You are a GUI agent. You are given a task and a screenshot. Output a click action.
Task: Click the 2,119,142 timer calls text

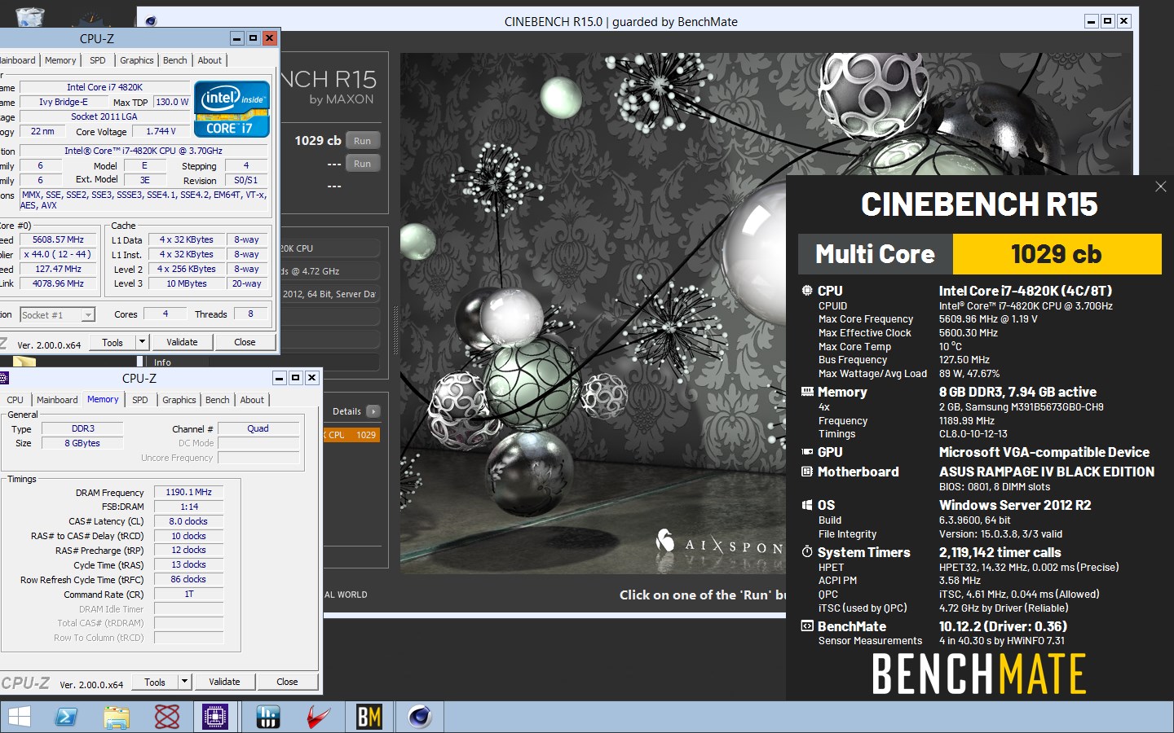pyautogui.click(x=1000, y=552)
